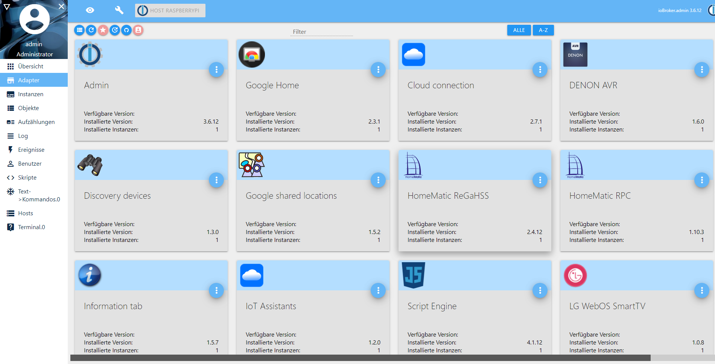Click the horizontal scrollbar at the bottom
The height and width of the screenshot is (364, 715).
tap(361, 358)
